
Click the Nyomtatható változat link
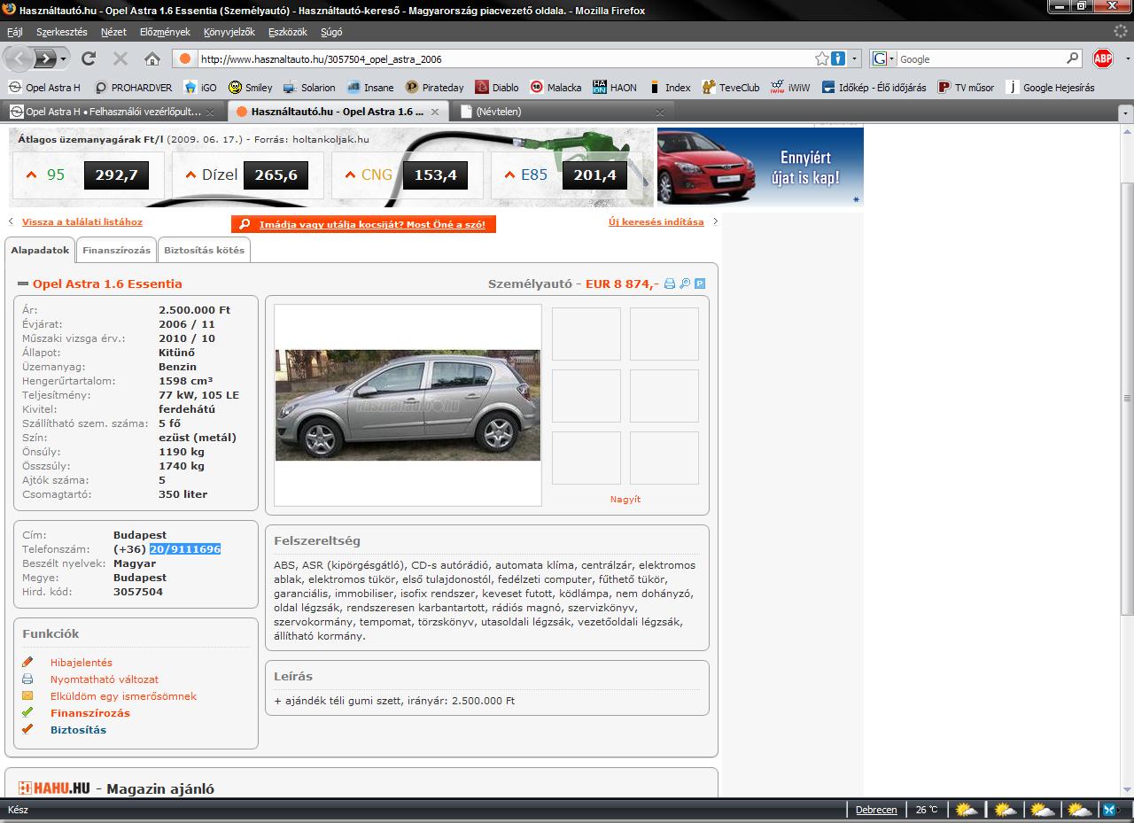(x=105, y=679)
